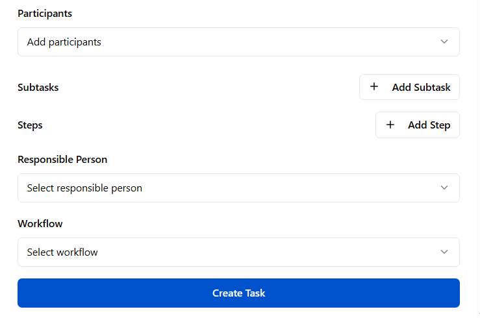Image resolution: width=480 pixels, height=318 pixels.
Task: Click the "Select workflow" placeholder text
Action: coord(62,252)
